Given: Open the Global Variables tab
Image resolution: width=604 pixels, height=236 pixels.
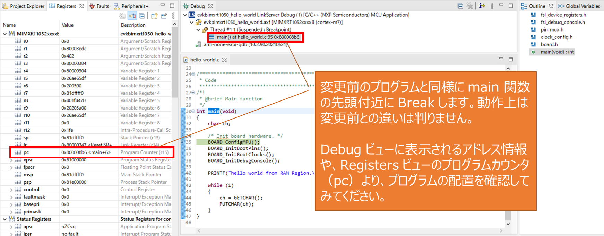Looking at the screenshot, I should click(579, 6).
